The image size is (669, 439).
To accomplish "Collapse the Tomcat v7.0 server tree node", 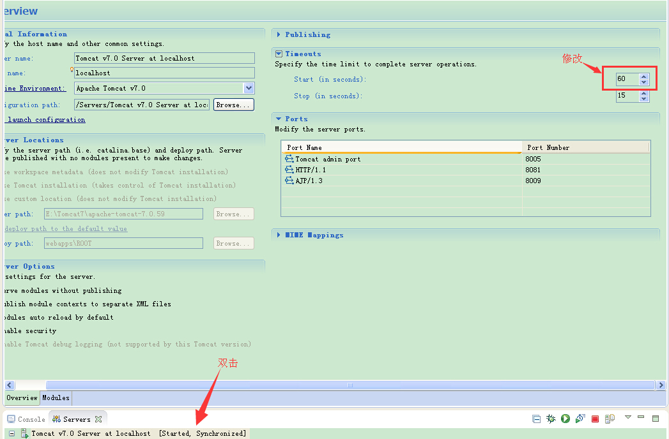I will click(12, 433).
